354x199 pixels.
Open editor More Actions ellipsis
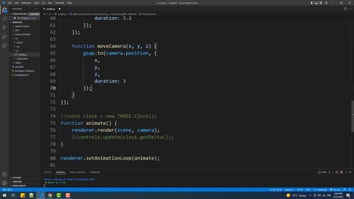pyautogui.click(x=350, y=9)
